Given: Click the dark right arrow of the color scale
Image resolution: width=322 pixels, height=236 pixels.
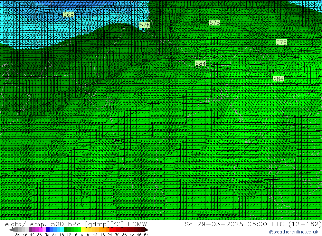Looking at the screenshot, I should coord(146,230).
